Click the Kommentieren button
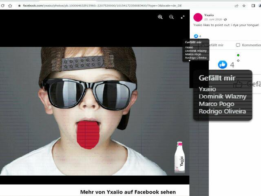 (248, 45)
